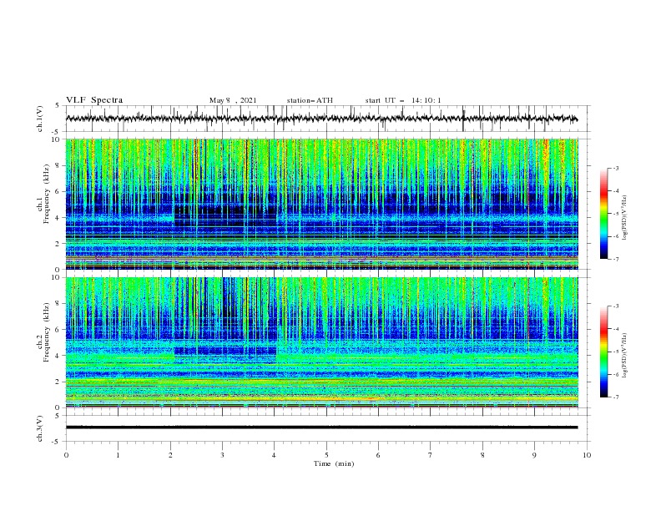This screenshot has width=661, height=511.
Task: Click time axis tick label "9"
Action: pyautogui.click(x=534, y=455)
